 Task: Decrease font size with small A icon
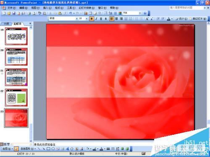(152, 18)
